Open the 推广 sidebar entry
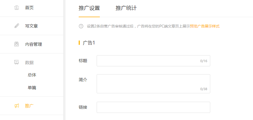This screenshot has width=253, height=120. click(32, 106)
